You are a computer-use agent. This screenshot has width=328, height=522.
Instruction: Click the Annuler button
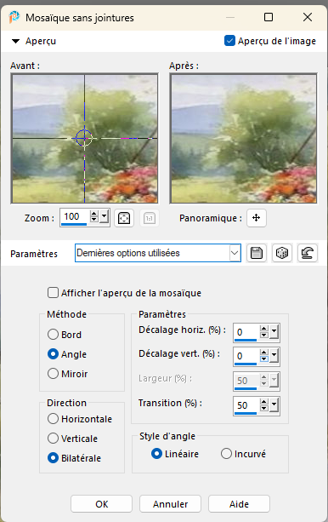click(x=170, y=504)
